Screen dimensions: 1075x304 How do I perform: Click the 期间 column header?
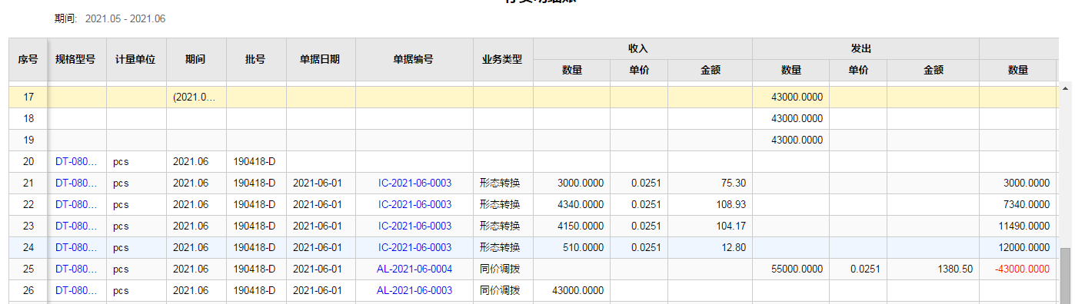pos(196,59)
